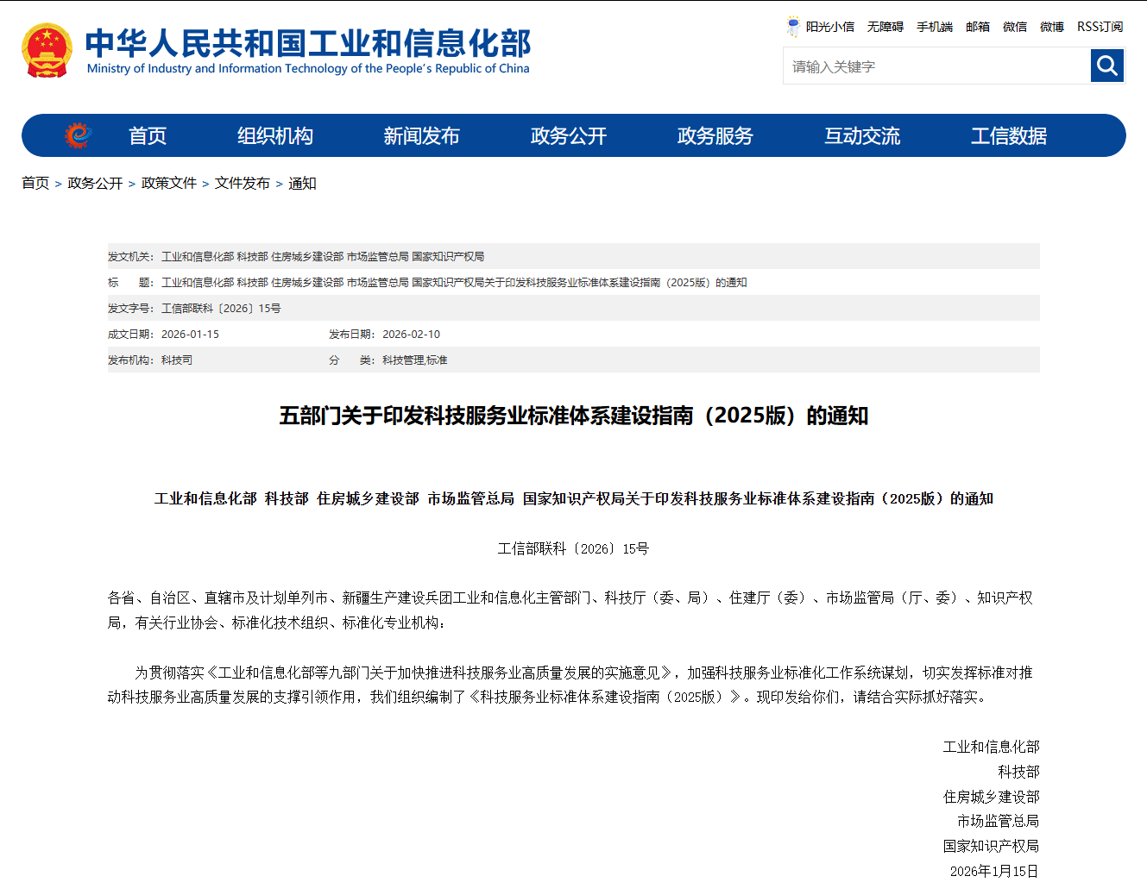Click the blue search magnifier icon

[x=1107, y=66]
